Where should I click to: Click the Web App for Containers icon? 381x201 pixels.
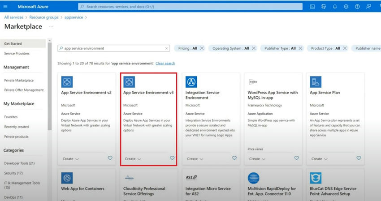67,178
